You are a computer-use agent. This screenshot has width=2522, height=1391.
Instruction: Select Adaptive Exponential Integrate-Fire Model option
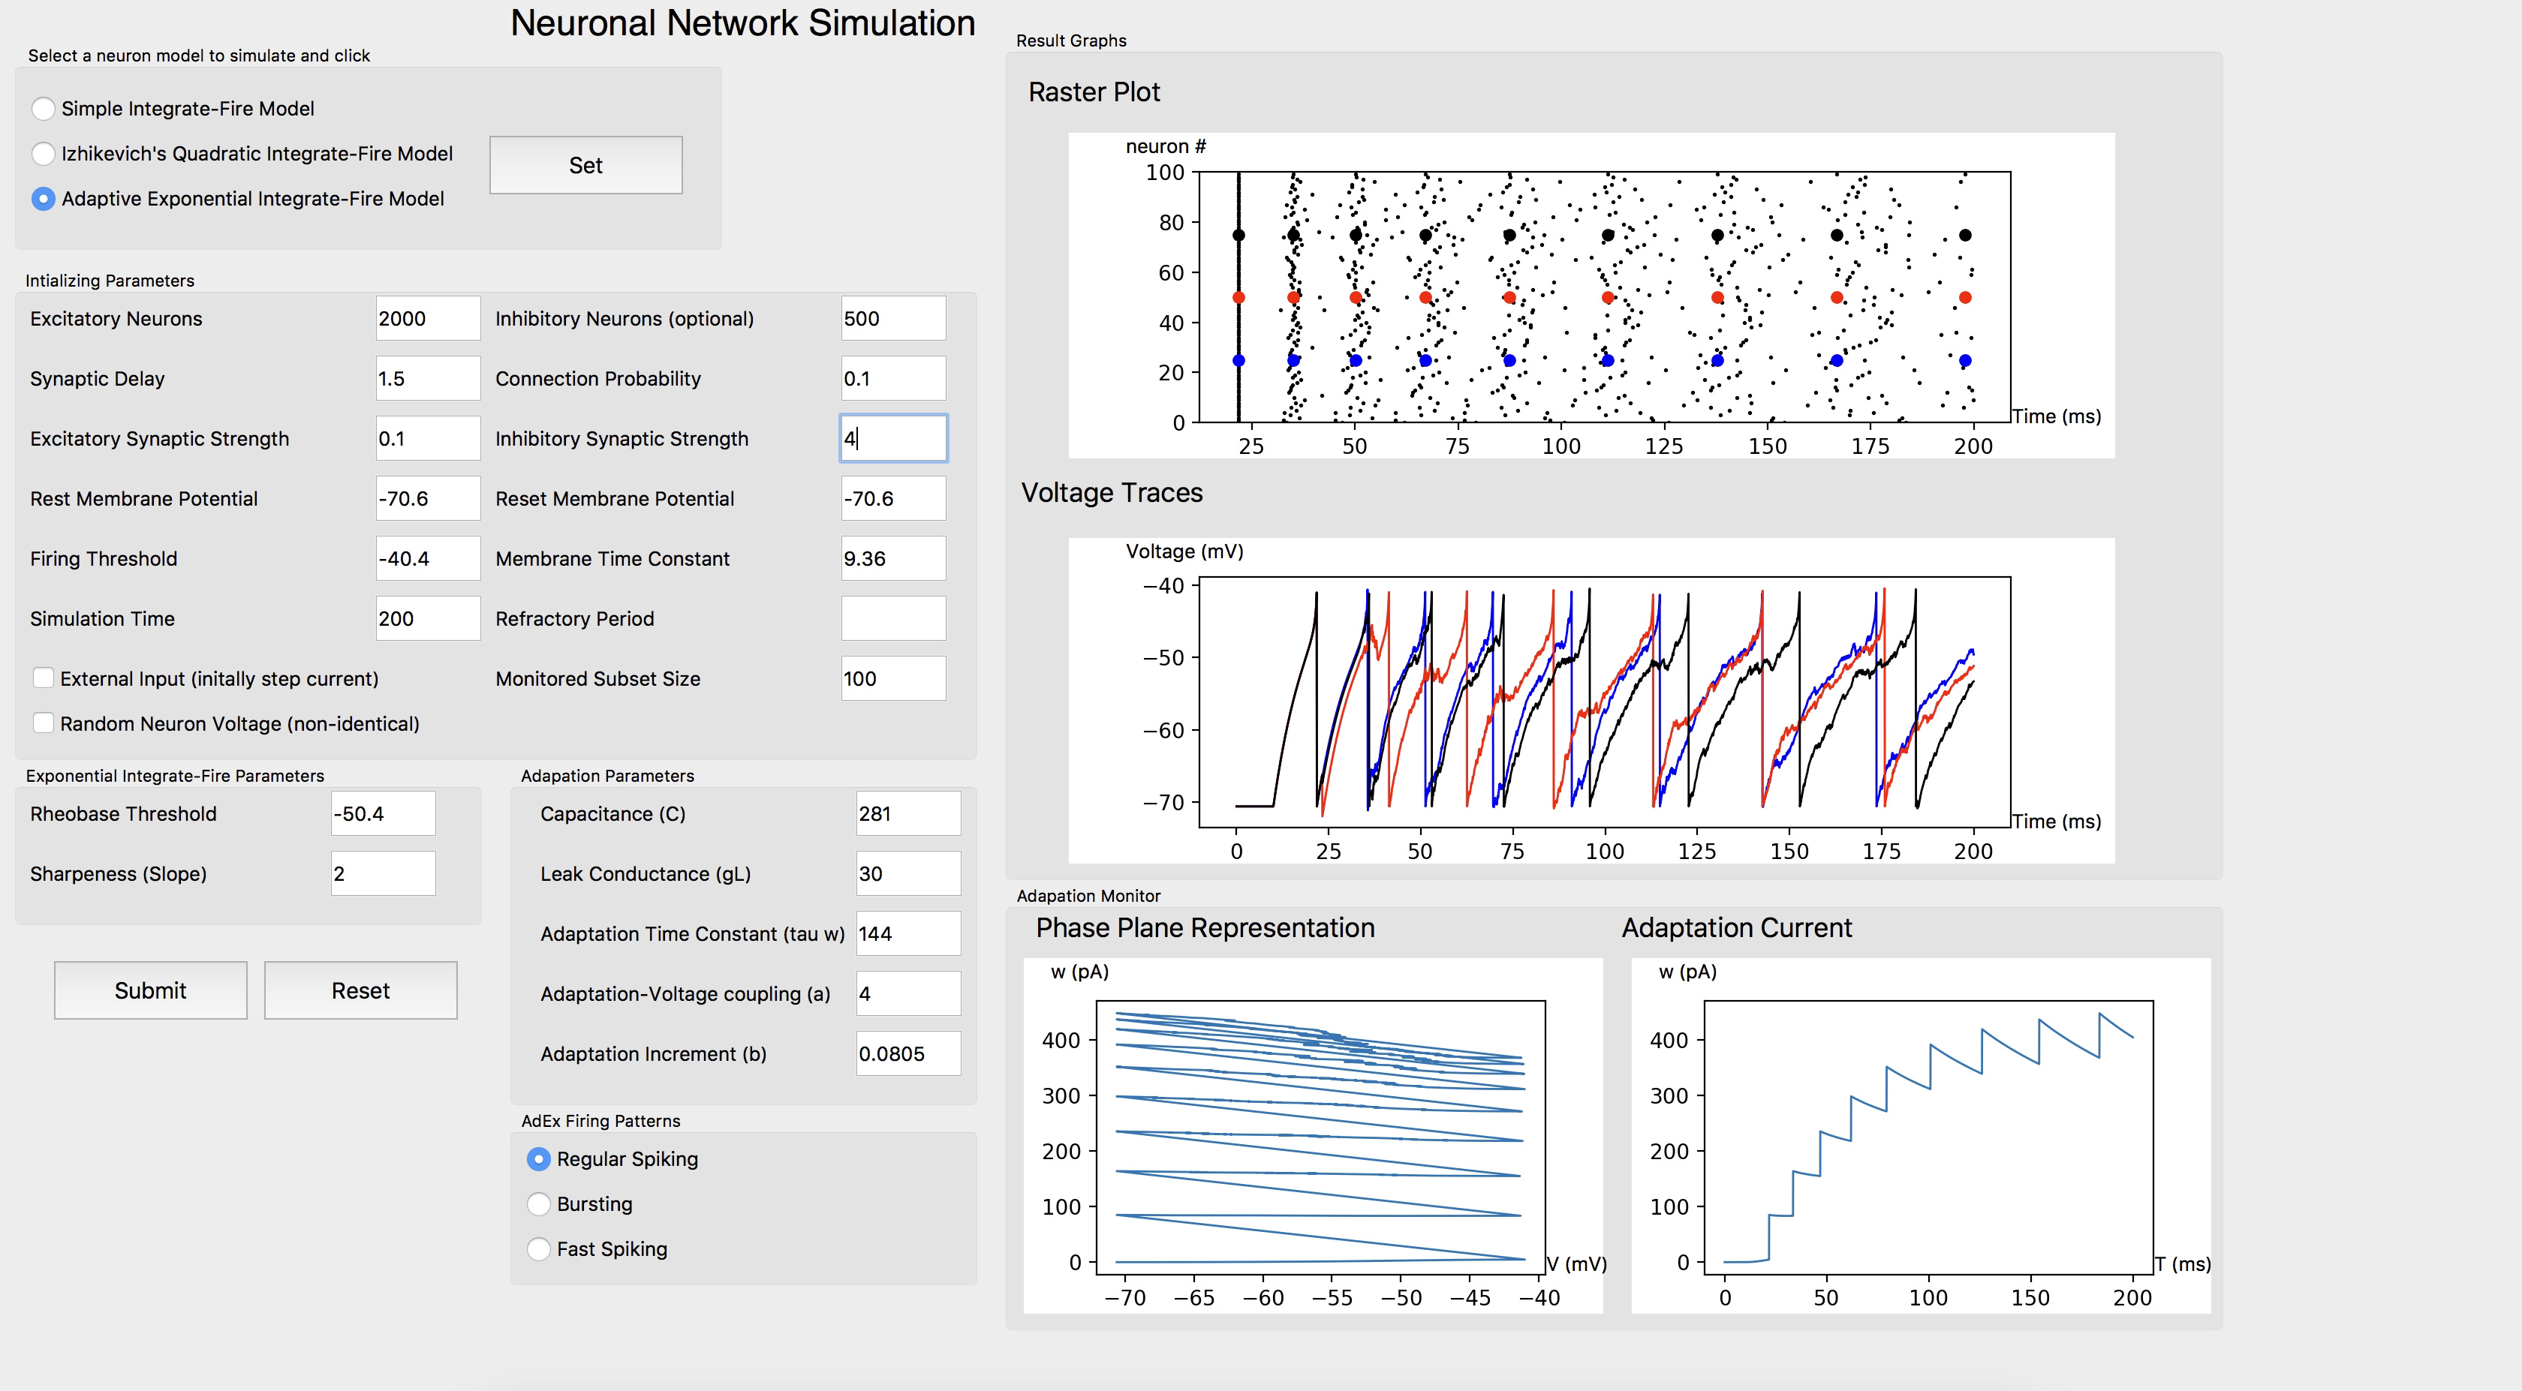click(43, 199)
